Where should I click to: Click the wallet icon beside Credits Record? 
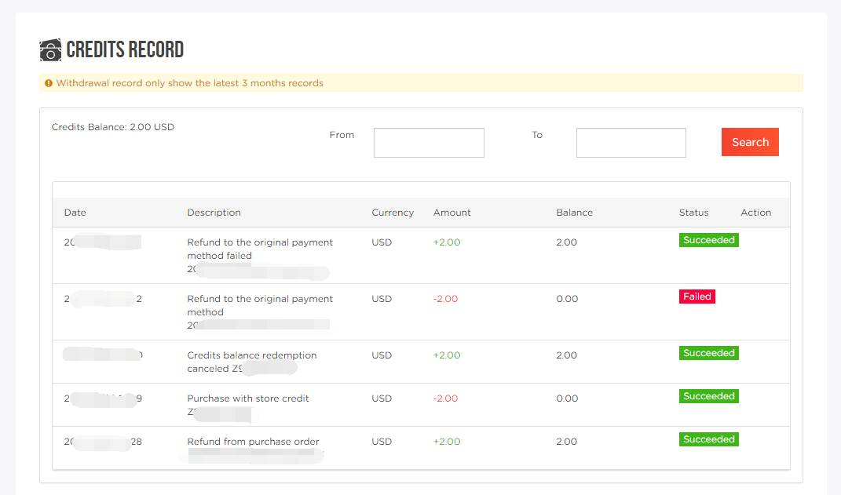click(x=50, y=50)
